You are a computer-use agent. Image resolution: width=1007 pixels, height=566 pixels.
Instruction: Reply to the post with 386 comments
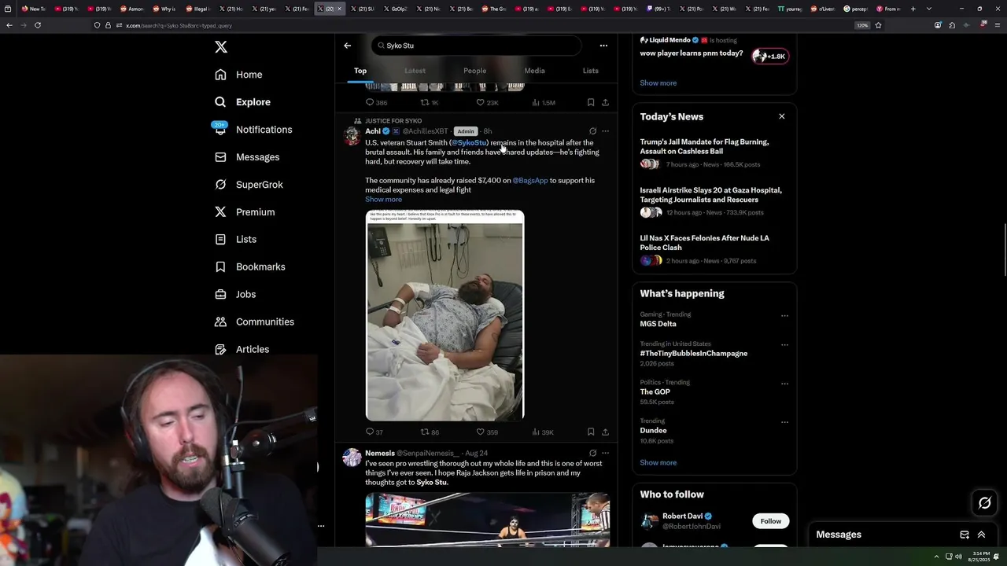[376, 102]
